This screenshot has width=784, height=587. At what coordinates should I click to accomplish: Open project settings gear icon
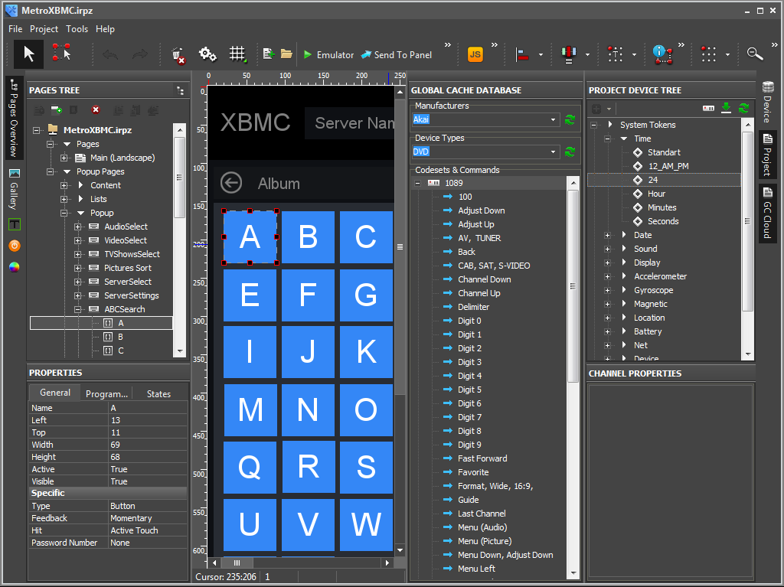pyautogui.click(x=207, y=54)
